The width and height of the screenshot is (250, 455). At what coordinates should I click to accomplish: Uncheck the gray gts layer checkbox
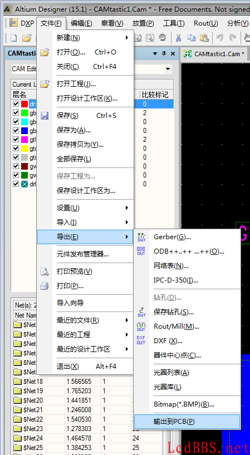[16, 157]
